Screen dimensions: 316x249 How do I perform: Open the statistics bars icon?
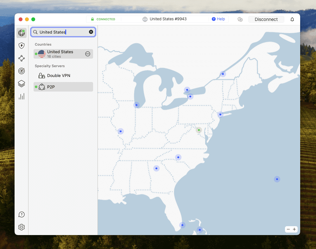(22, 96)
